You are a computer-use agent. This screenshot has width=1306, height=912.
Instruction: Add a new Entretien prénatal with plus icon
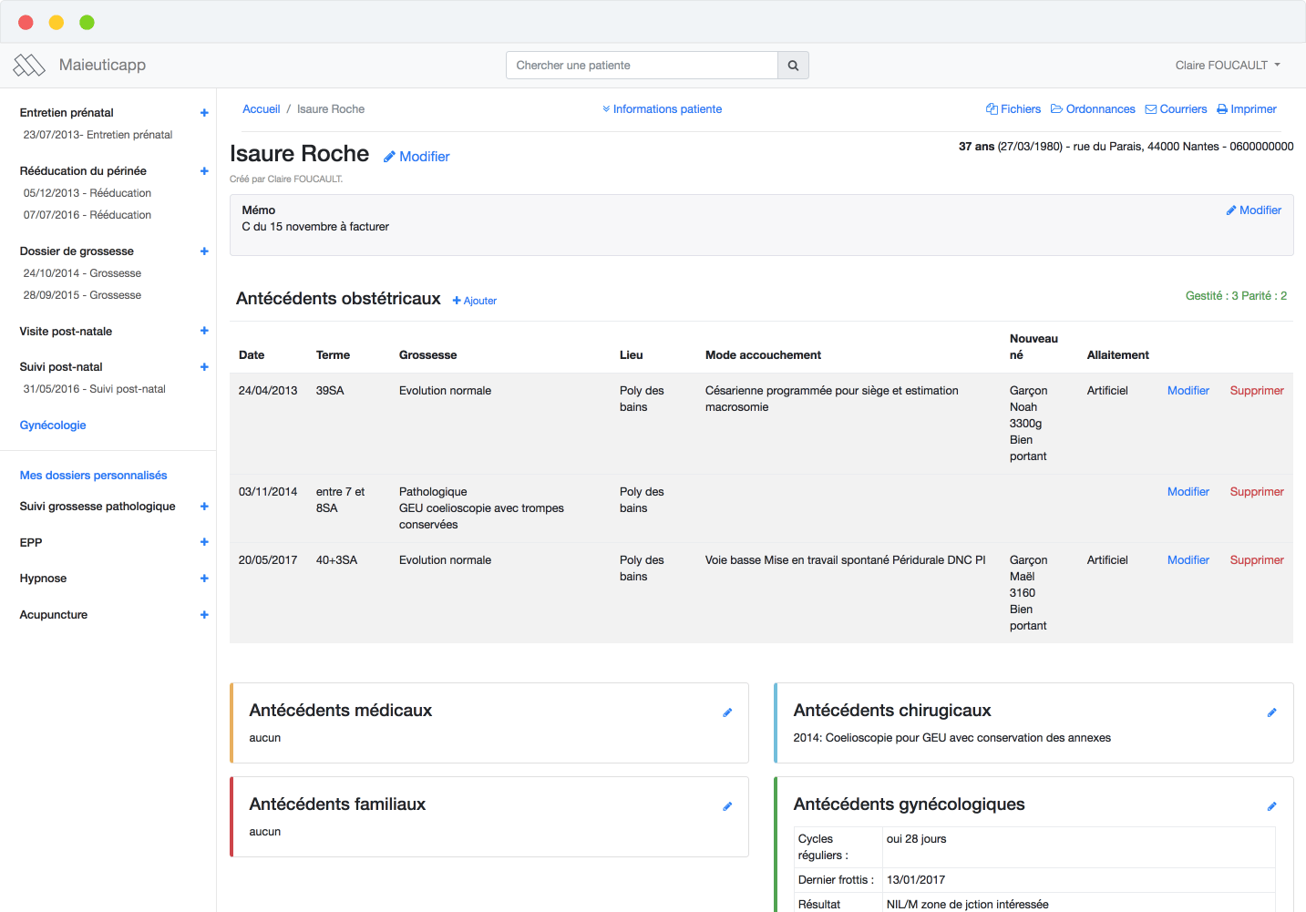pyautogui.click(x=204, y=113)
